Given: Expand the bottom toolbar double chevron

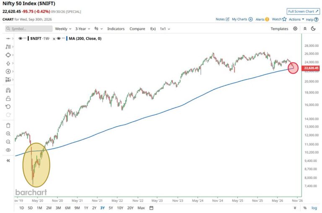Looking at the screenshot, I should point(295,208).
